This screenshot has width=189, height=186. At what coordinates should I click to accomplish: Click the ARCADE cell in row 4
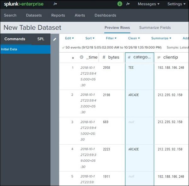click(x=134, y=149)
